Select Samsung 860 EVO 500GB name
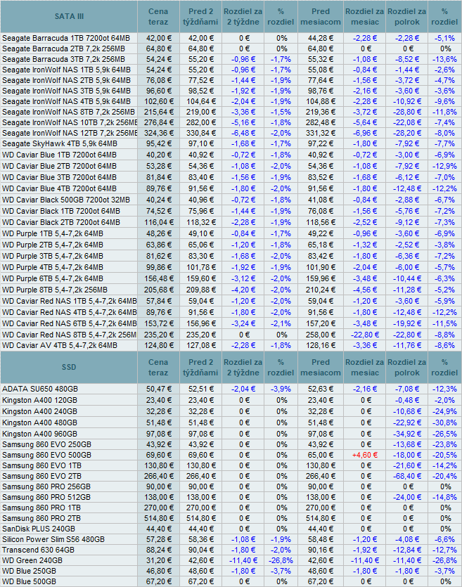 (46, 455)
